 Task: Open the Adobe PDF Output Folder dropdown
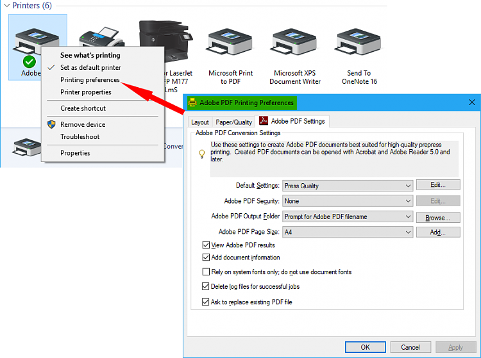click(x=348, y=216)
